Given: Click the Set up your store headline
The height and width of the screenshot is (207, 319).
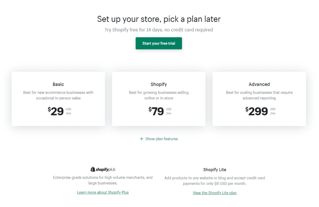Looking at the screenshot, I should pos(159,19).
